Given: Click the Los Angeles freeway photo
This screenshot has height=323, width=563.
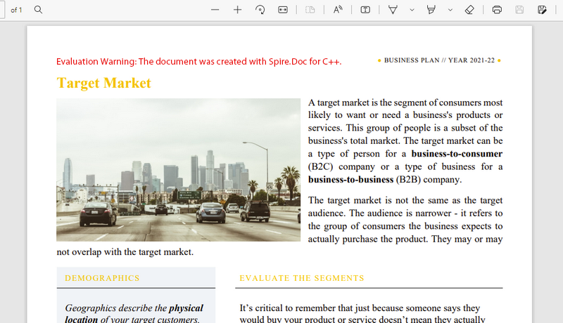Looking at the screenshot, I should point(179,170).
